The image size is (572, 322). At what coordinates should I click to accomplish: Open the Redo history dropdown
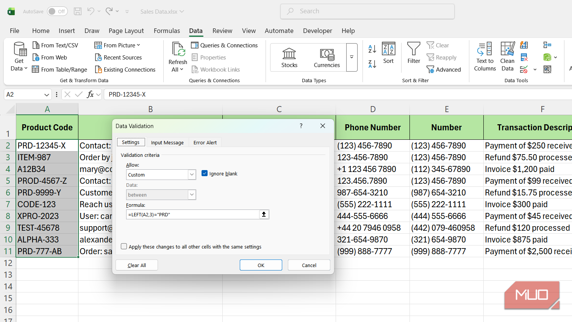pos(117,11)
